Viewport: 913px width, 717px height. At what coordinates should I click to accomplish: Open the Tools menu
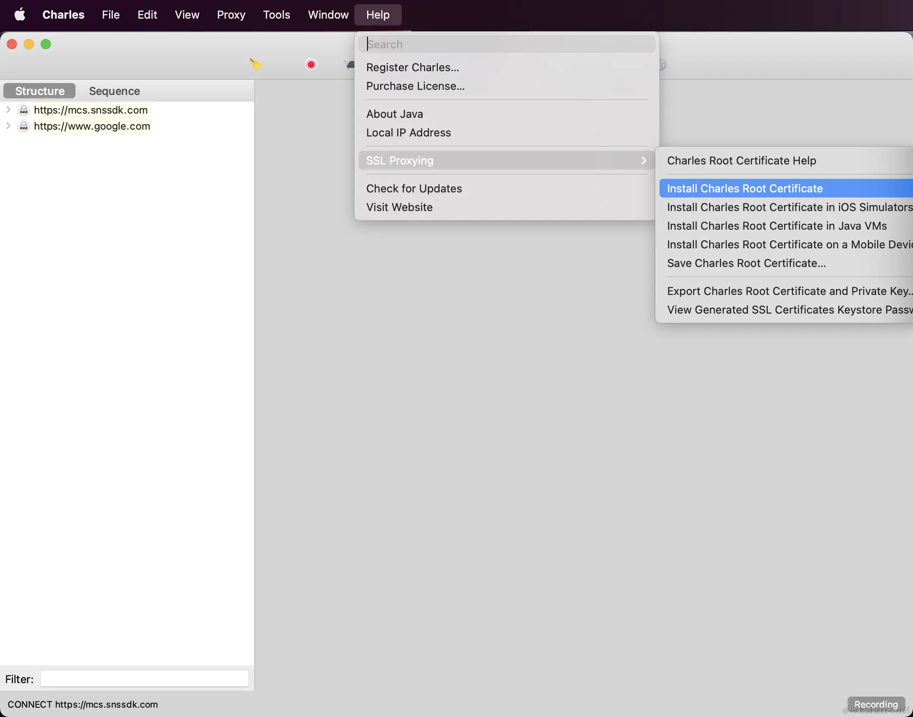click(276, 15)
